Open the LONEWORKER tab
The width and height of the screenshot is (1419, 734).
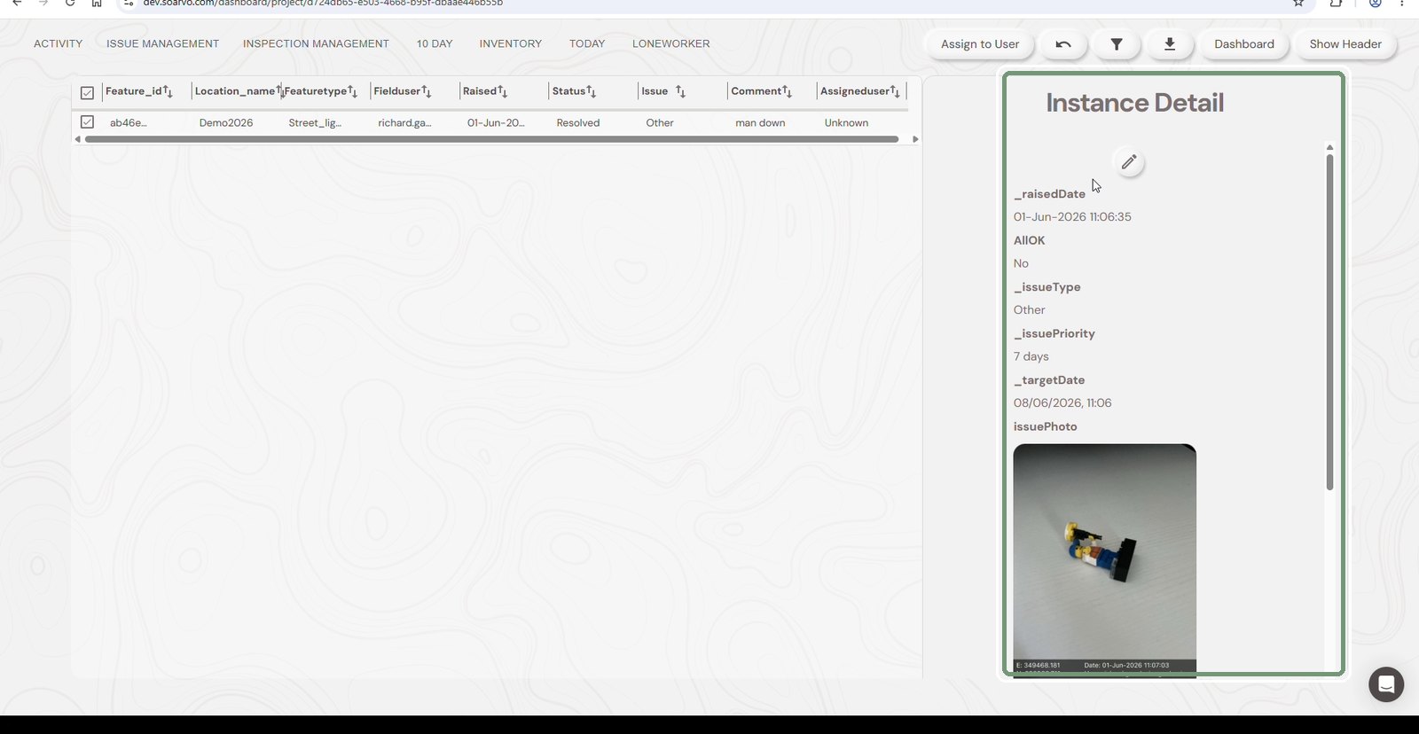click(671, 43)
